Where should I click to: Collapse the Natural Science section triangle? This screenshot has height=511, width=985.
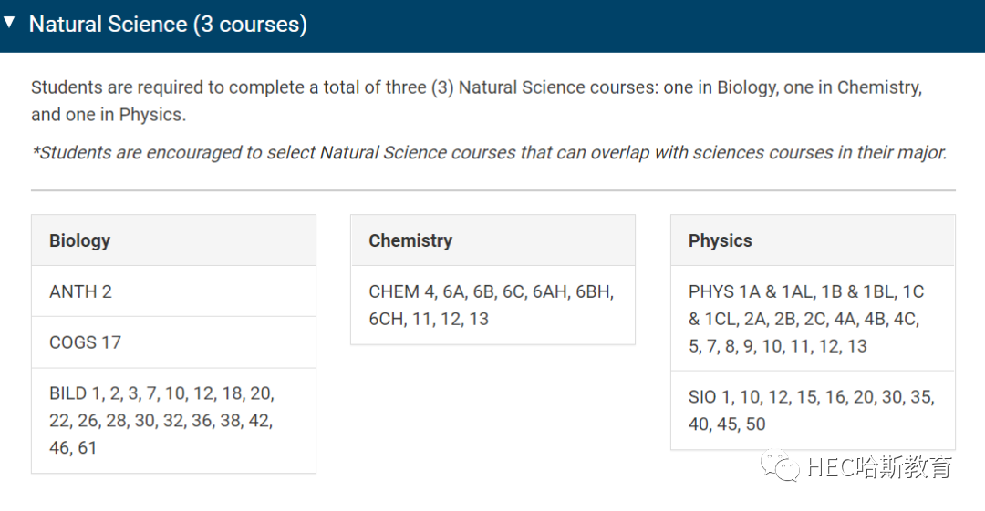pos(9,23)
